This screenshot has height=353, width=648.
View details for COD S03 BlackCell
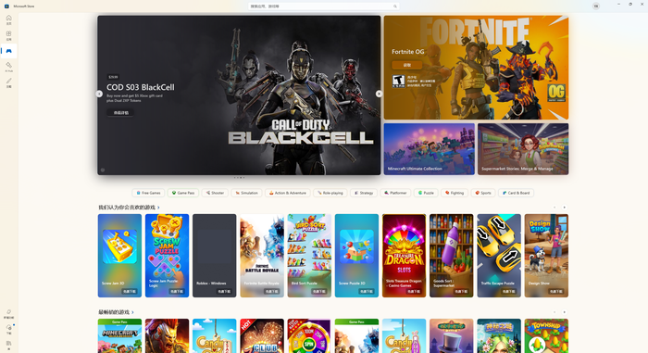120,112
